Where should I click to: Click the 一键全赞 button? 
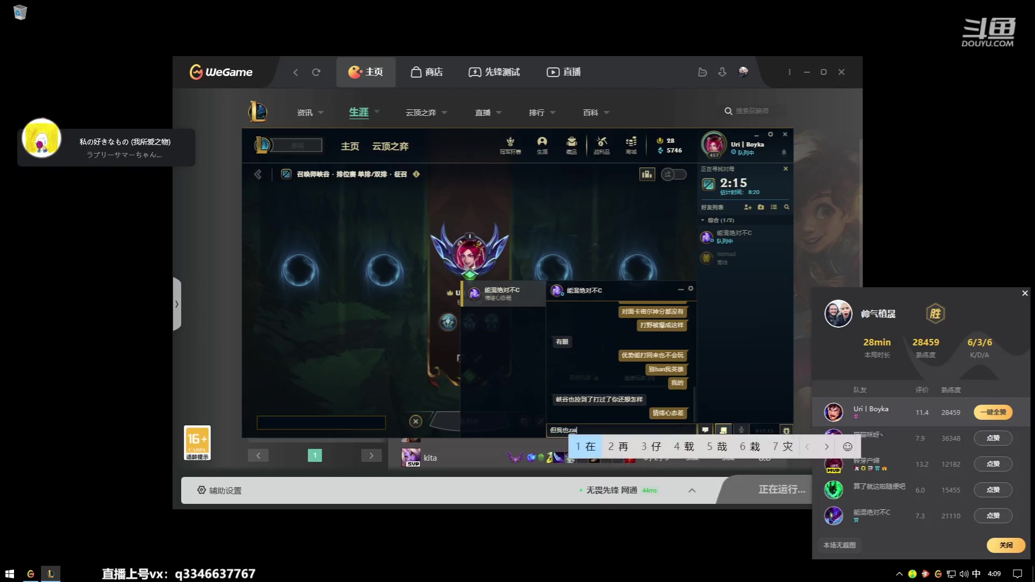click(x=993, y=412)
